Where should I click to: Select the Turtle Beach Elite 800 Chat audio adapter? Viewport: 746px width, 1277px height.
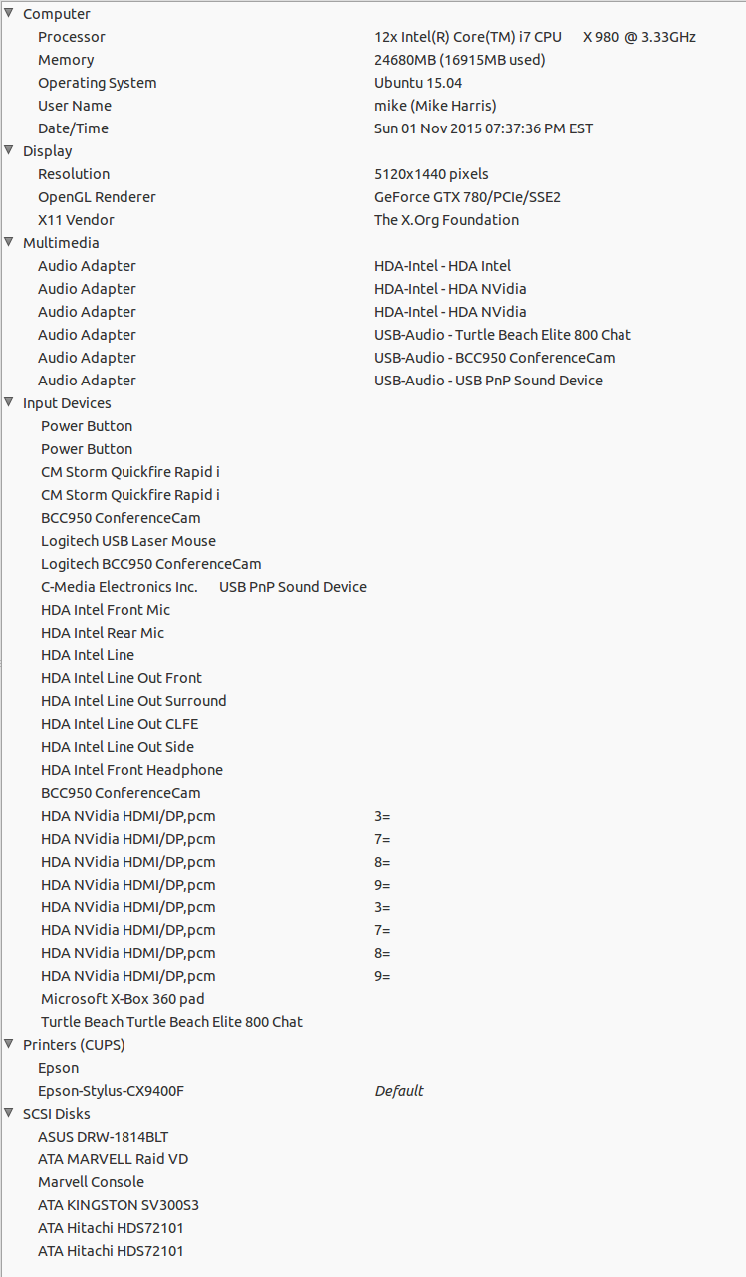(502, 335)
